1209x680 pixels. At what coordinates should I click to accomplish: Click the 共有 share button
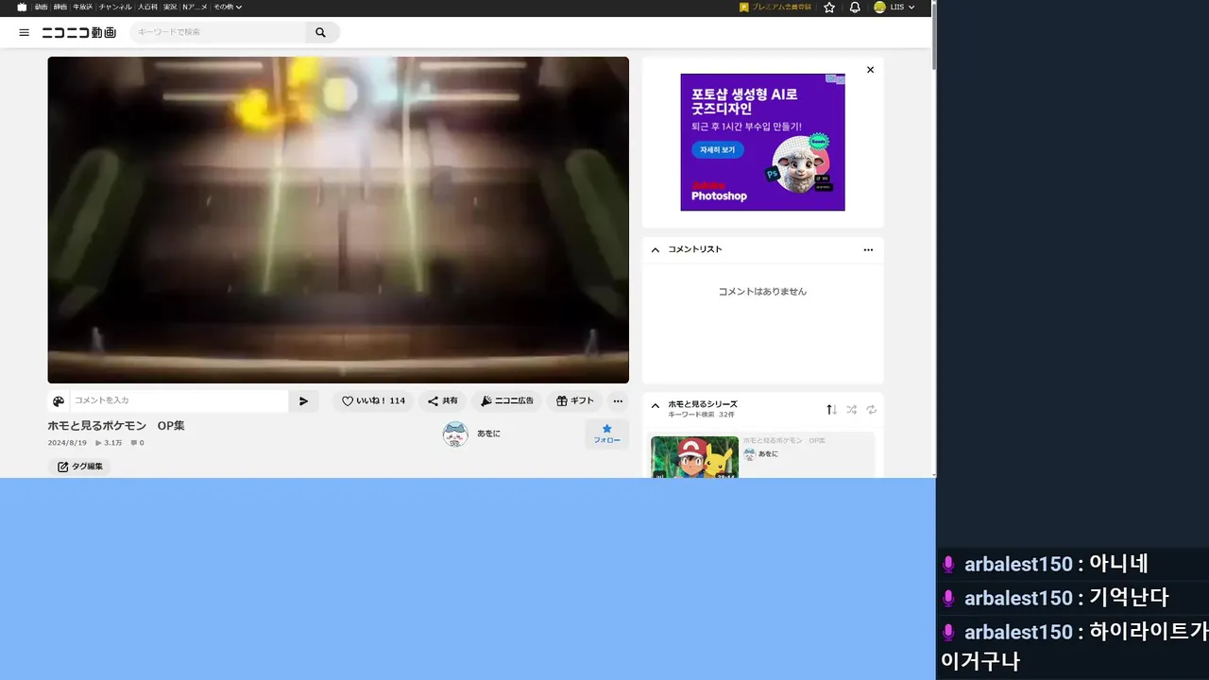(442, 401)
